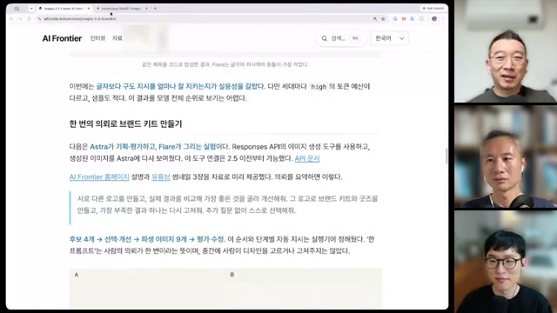557x313 pixels.
Task: Click the site info icon beside the URL
Action: click(x=39, y=18)
